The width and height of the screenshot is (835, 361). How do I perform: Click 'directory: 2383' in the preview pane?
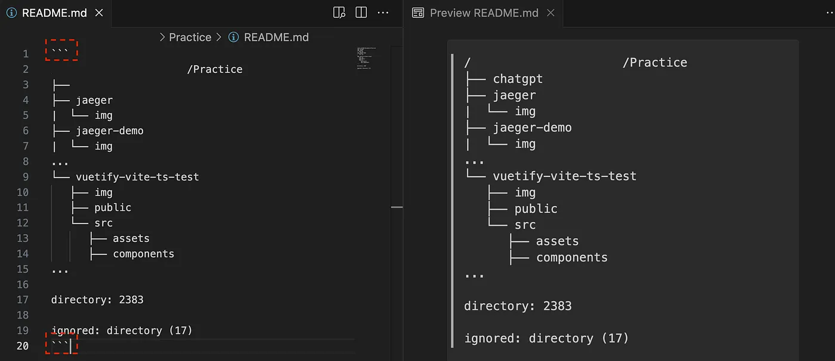click(518, 306)
